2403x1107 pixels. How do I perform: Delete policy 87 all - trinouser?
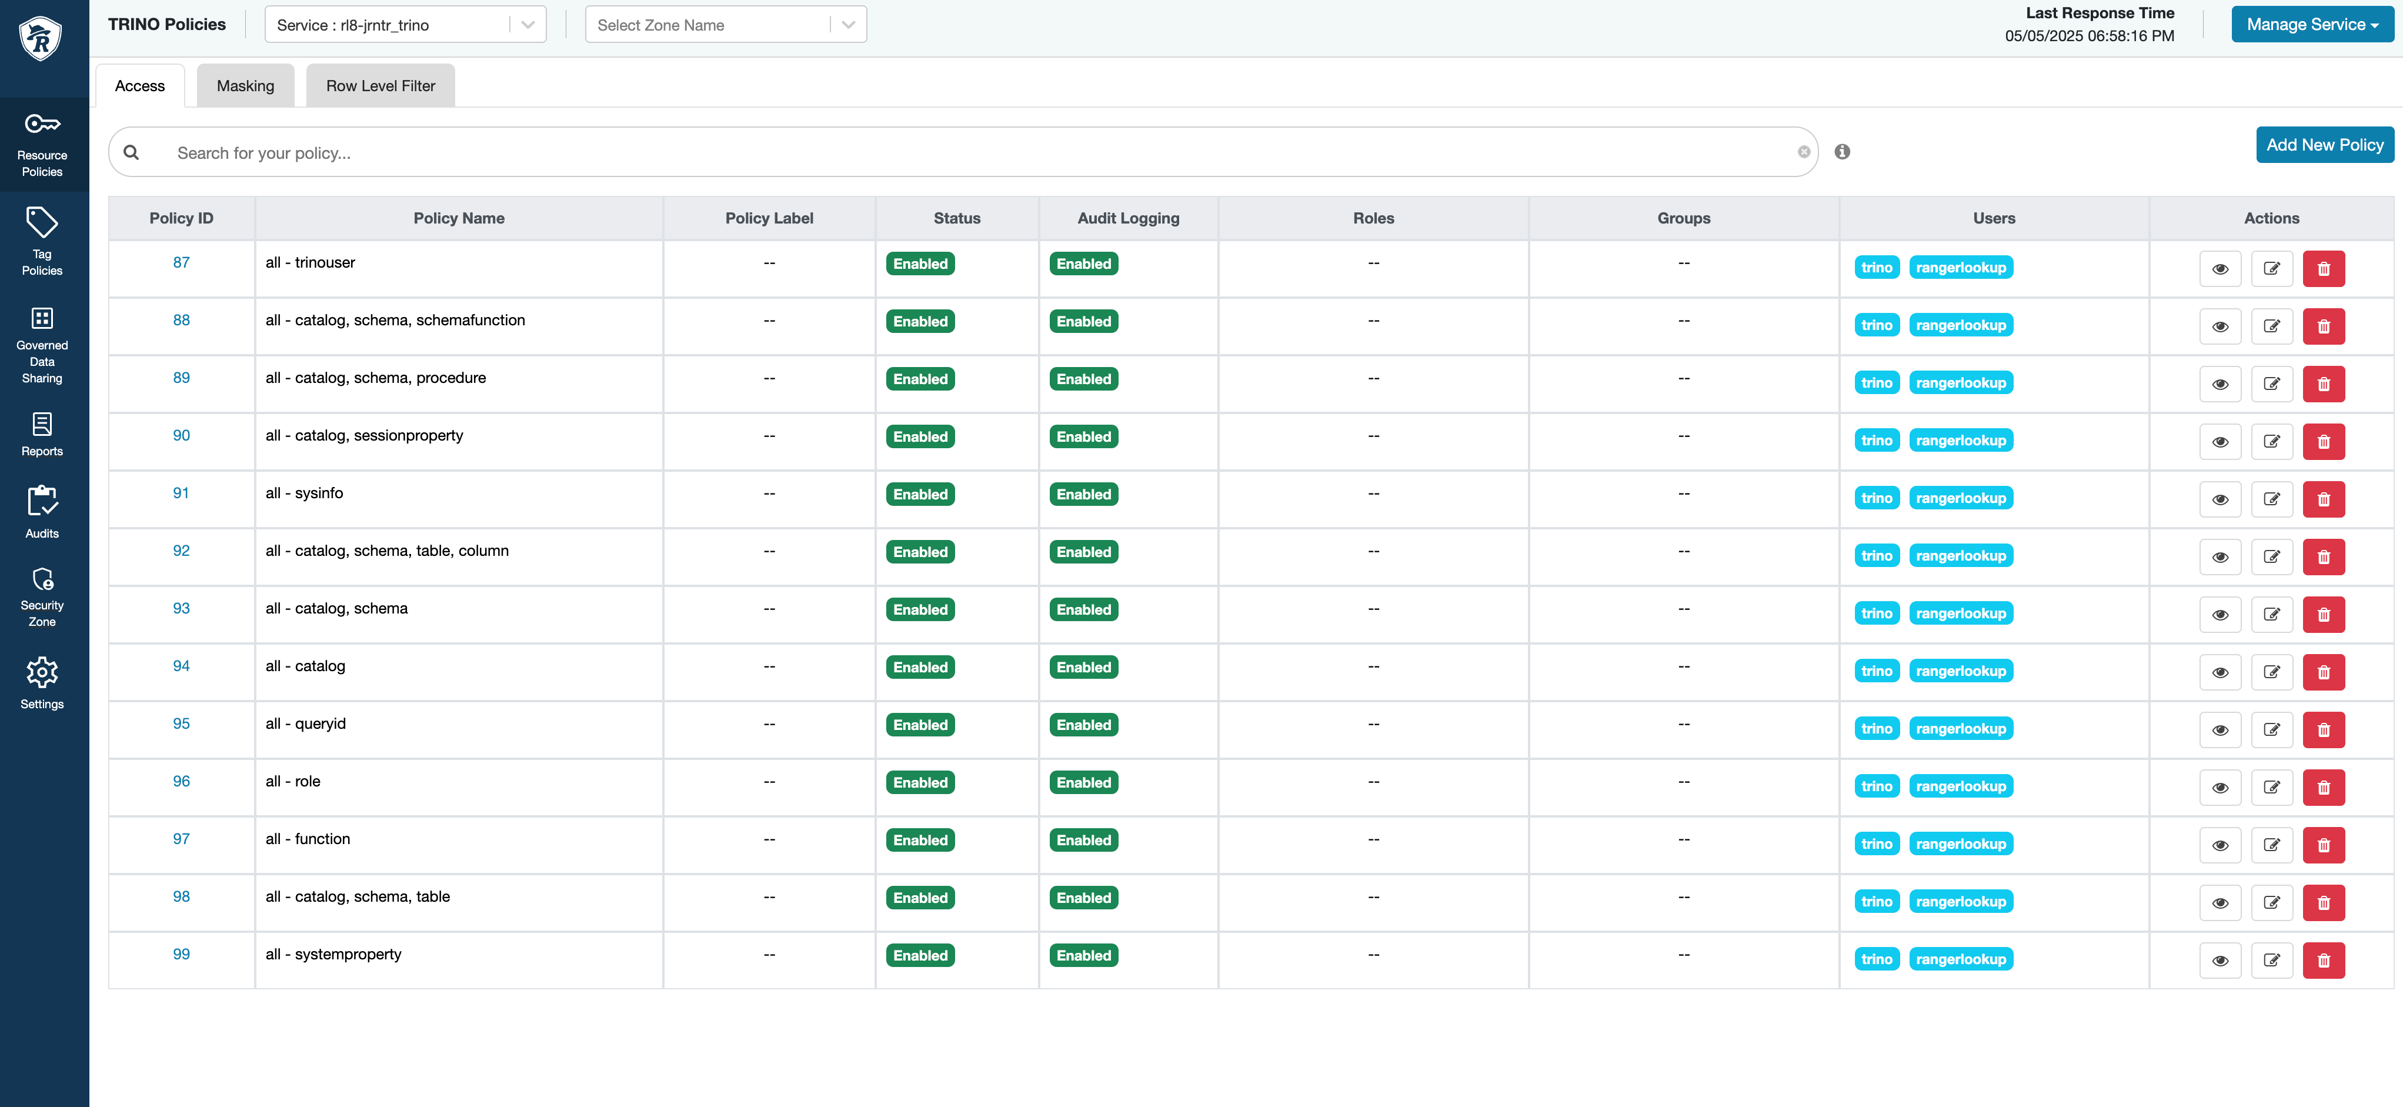pos(2323,269)
